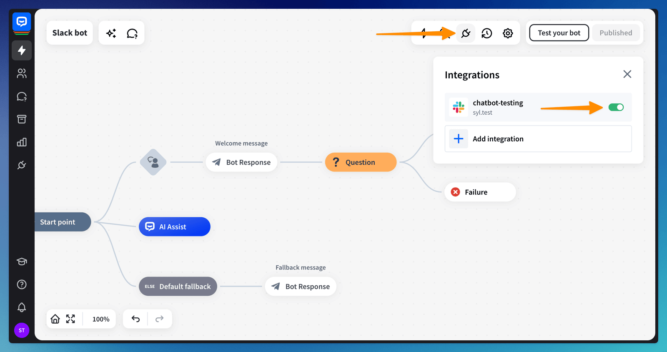Click the Add integration row
Screen dimensions: 667x352
538,139
